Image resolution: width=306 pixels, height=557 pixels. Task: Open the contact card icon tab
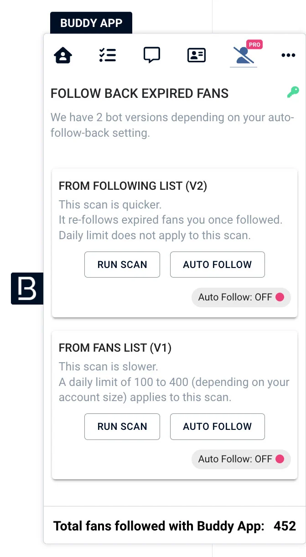(197, 55)
